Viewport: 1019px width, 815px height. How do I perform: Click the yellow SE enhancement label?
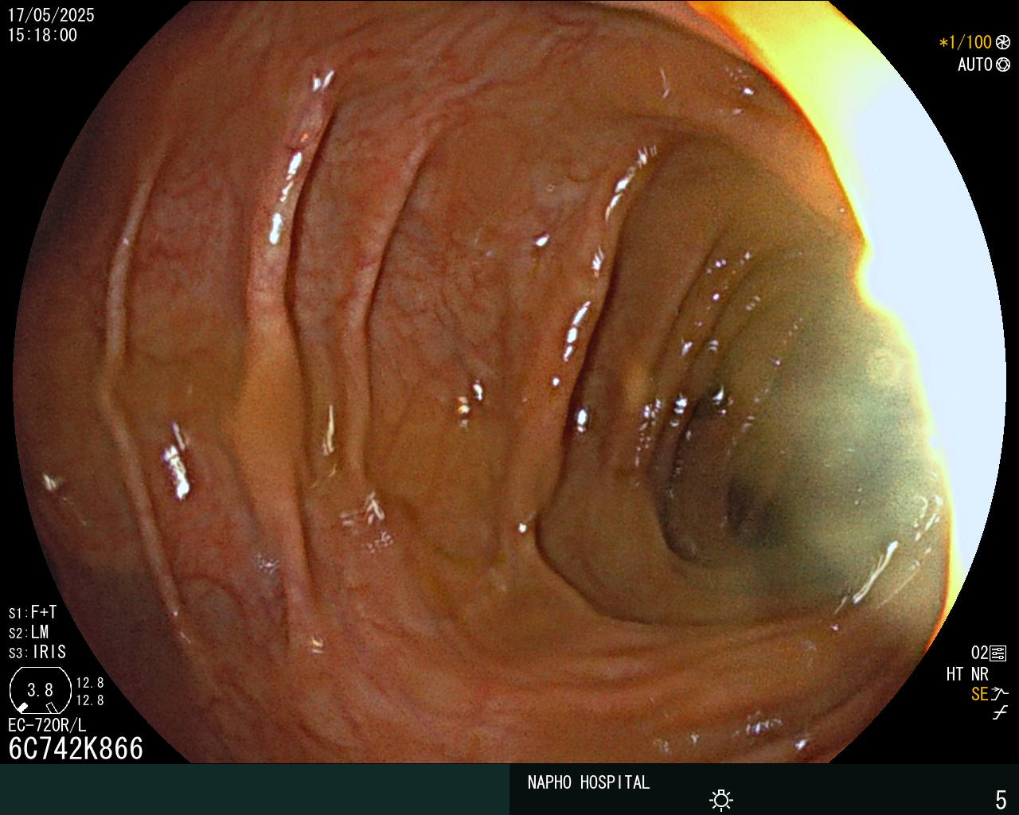979,694
